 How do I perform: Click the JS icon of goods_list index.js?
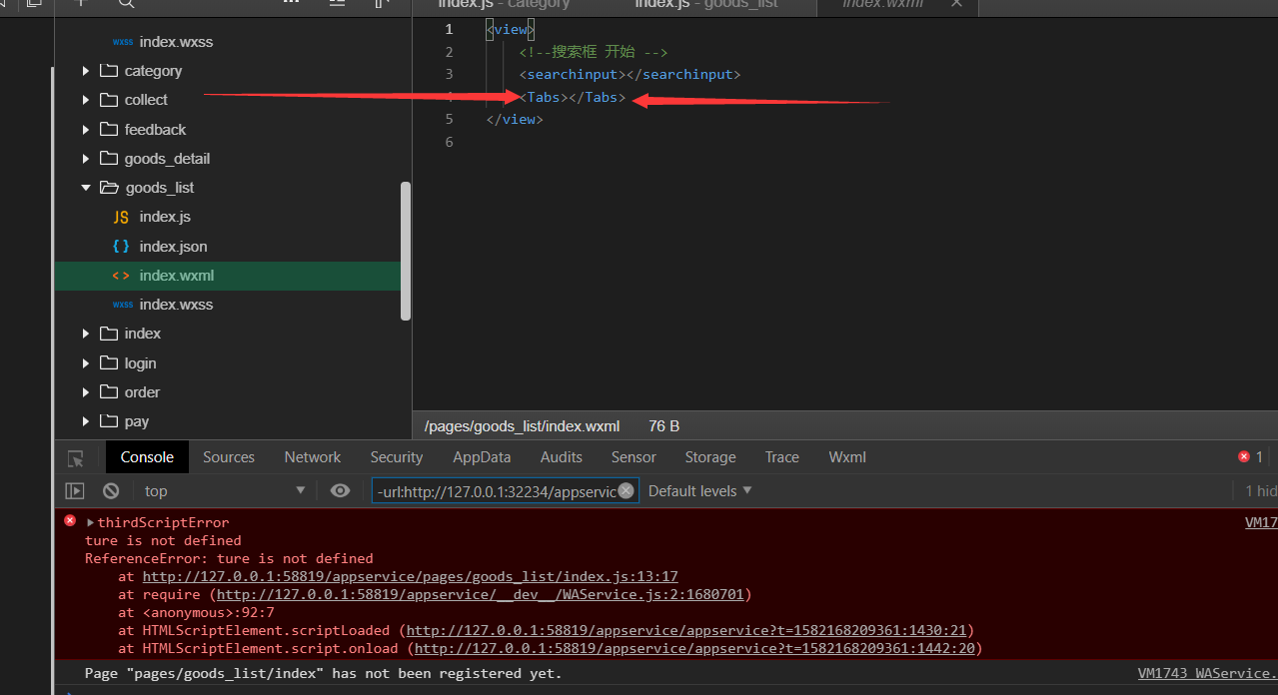click(121, 217)
